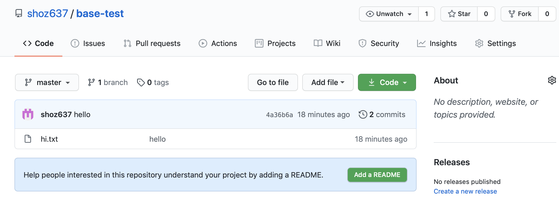
Task: Click the repository icon beside shoz637
Action: coord(19,13)
